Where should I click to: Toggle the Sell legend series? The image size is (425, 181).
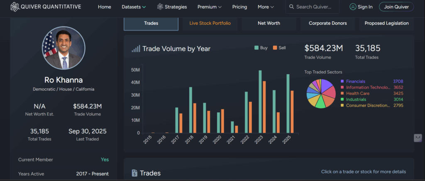279,48
